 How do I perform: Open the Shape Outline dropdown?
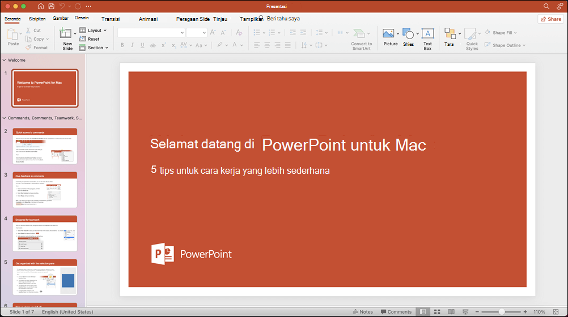[505, 45]
